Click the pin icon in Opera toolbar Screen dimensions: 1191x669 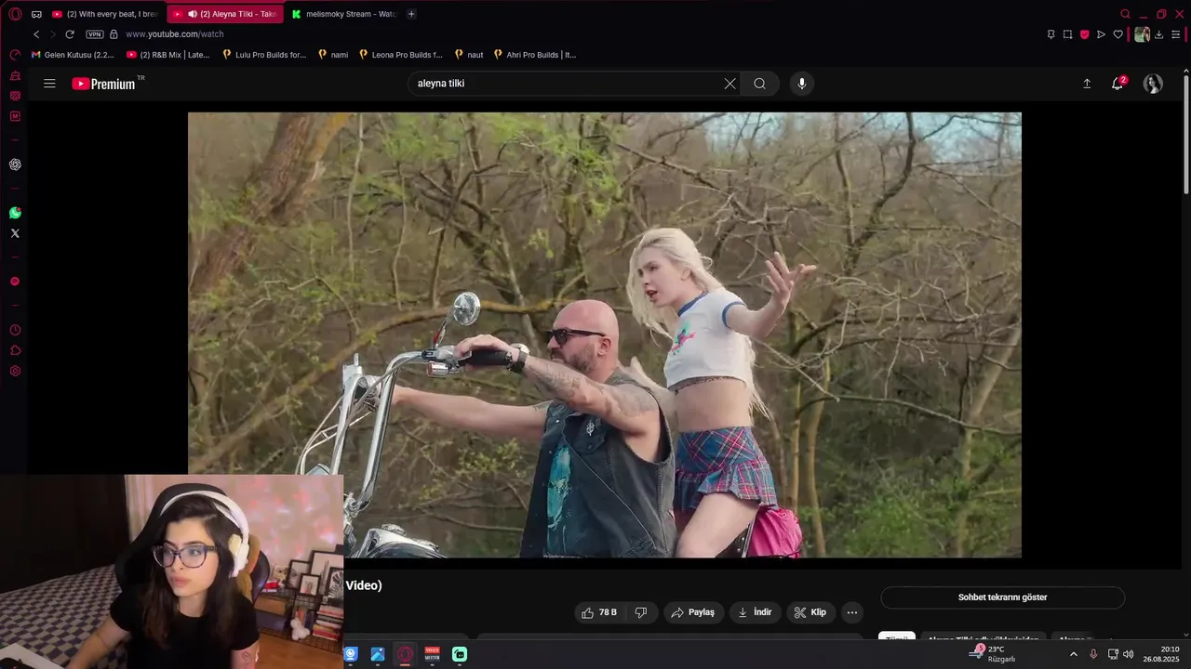(x=1050, y=34)
